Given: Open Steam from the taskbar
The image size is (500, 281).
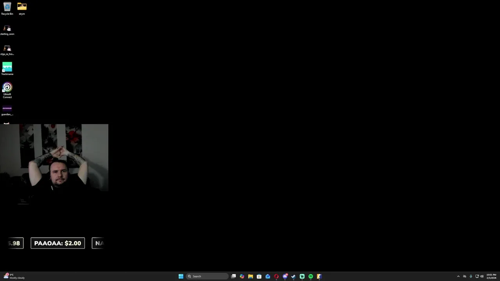Looking at the screenshot, I should click(293, 276).
